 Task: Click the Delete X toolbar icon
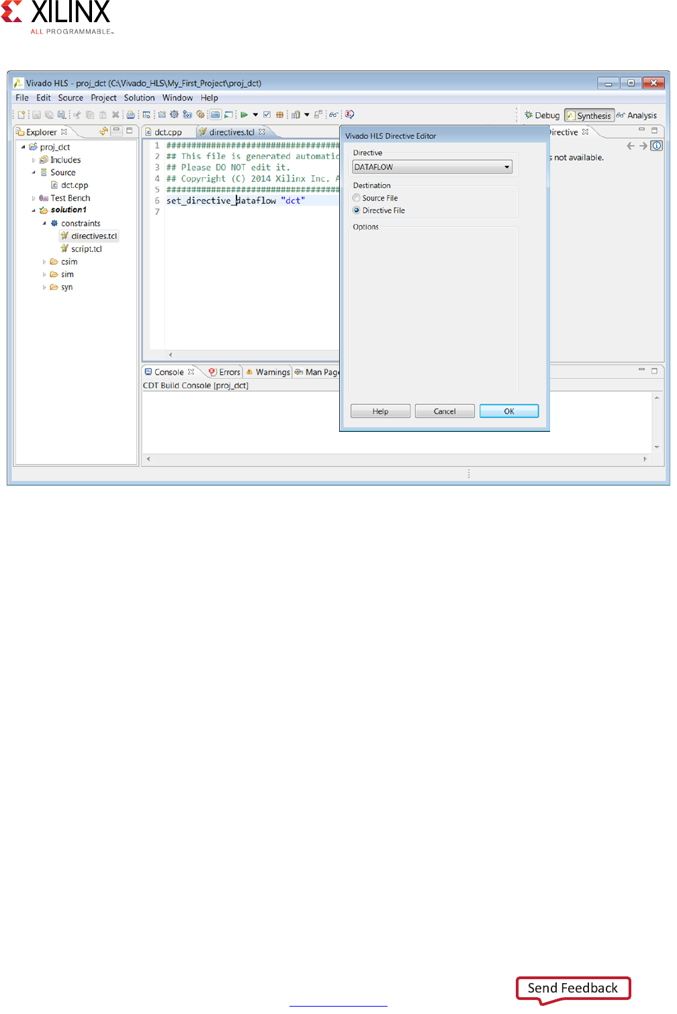pos(116,115)
